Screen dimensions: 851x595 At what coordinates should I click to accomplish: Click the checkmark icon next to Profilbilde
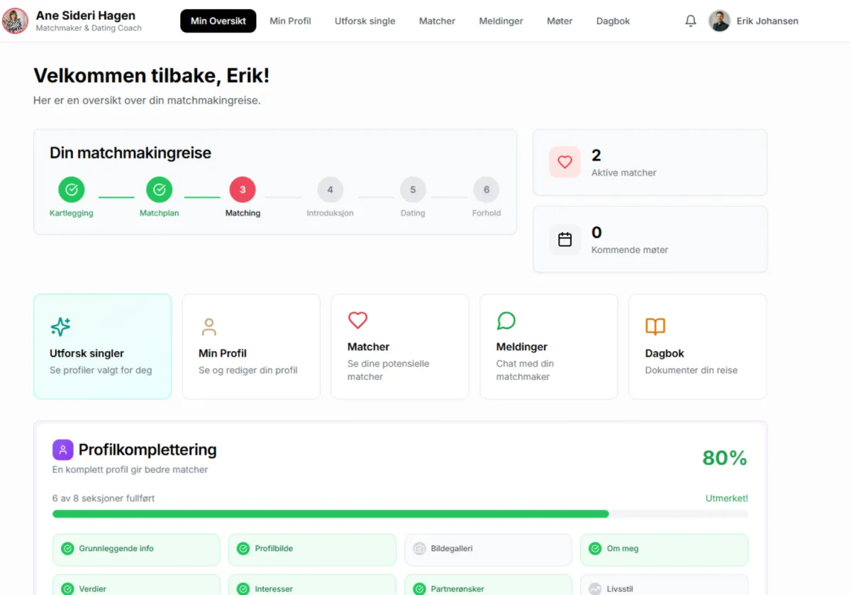pyautogui.click(x=243, y=548)
